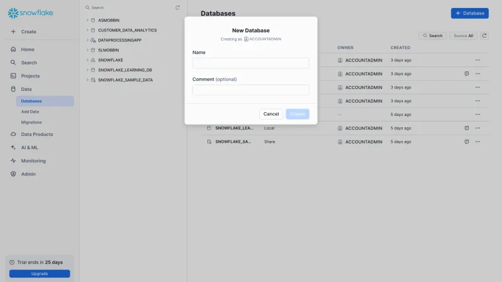
Task: Go to Projects in sidebar
Action: [30, 76]
